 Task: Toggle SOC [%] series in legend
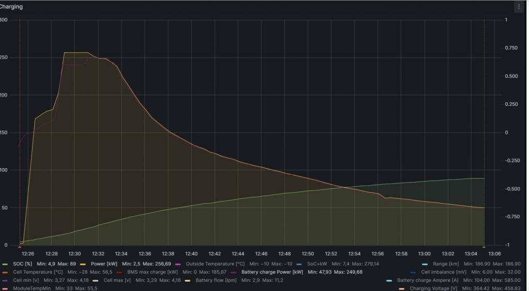(x=23, y=264)
